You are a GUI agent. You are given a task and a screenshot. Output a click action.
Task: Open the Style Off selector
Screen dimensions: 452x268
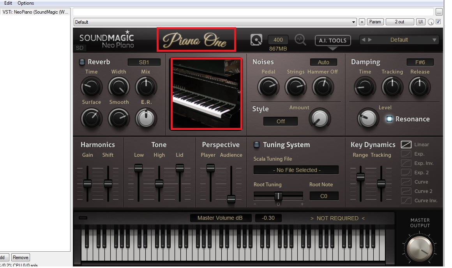(x=281, y=121)
